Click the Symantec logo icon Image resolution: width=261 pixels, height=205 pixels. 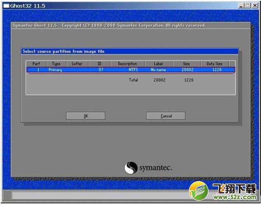(x=131, y=168)
